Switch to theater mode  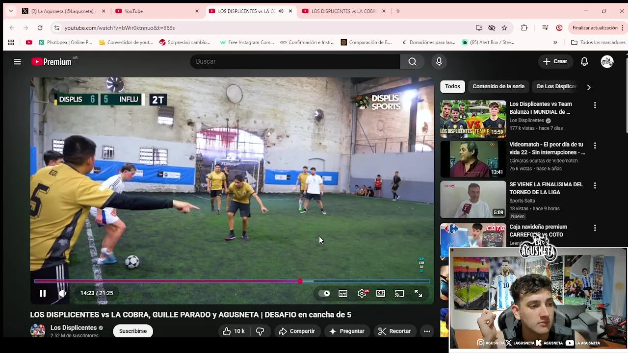[381, 293]
